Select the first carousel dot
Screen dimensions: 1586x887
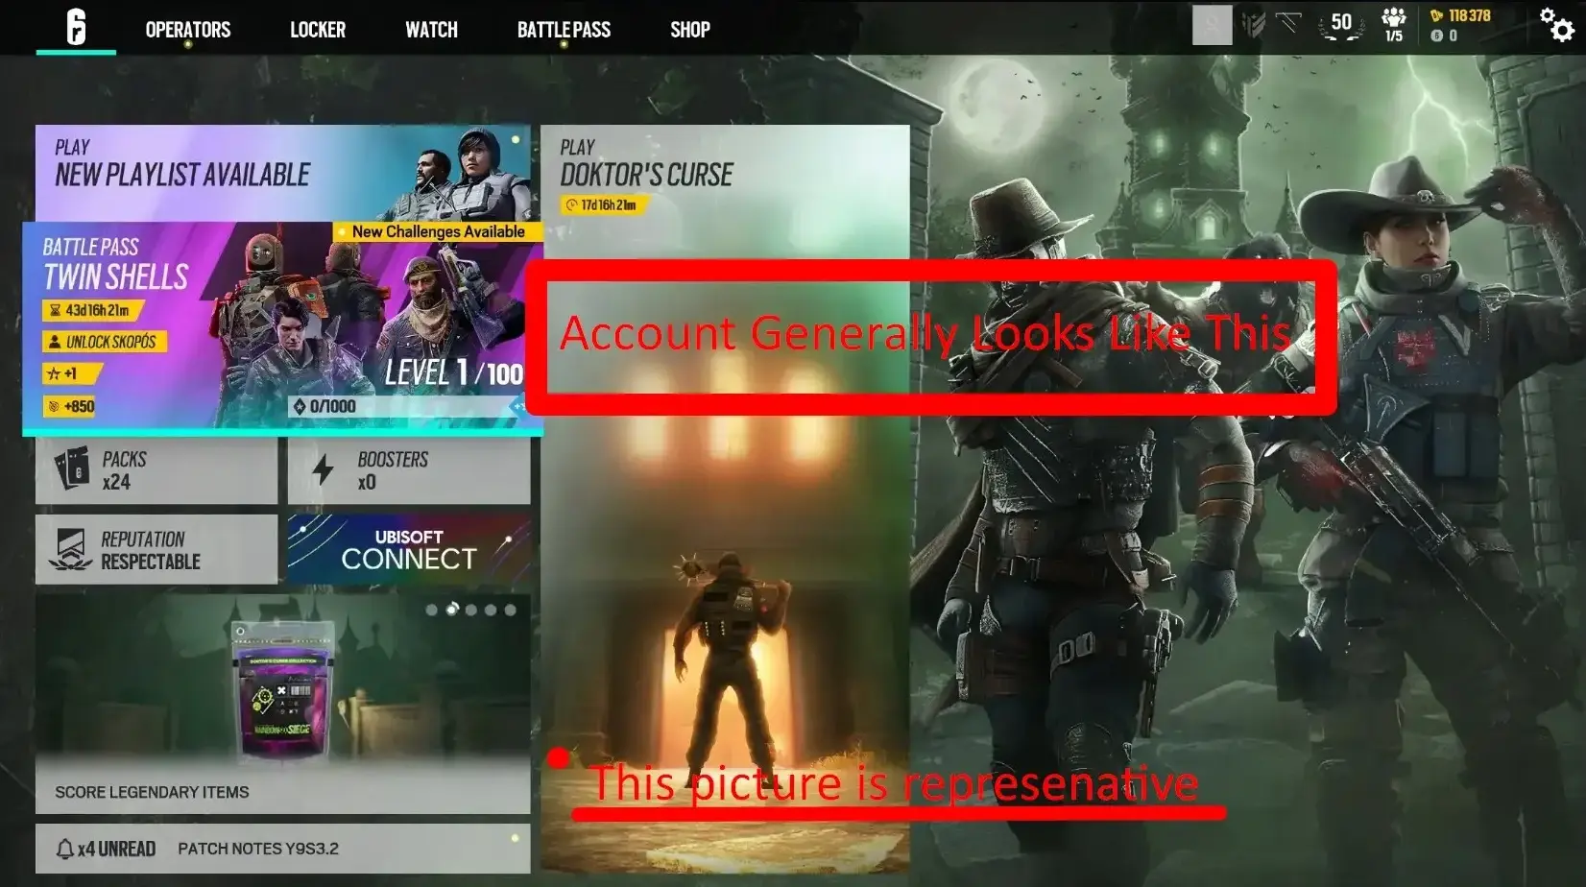431,609
